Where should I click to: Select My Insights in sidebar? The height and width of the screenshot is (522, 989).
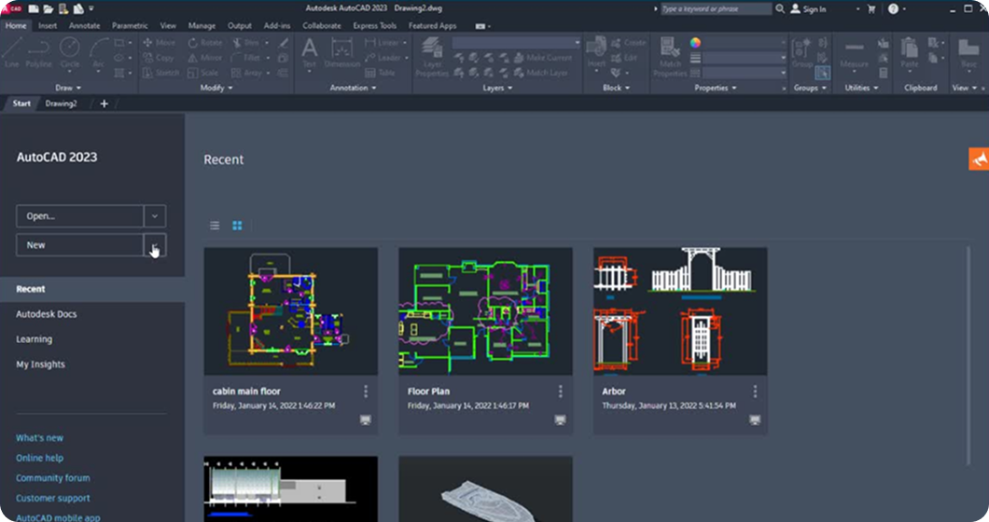point(40,364)
